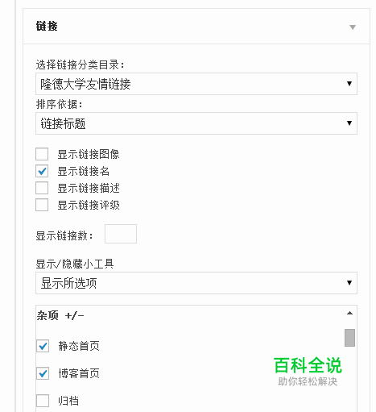Enable the 显示链接评级 checkbox
This screenshot has width=376, height=412.
pyautogui.click(x=42, y=205)
